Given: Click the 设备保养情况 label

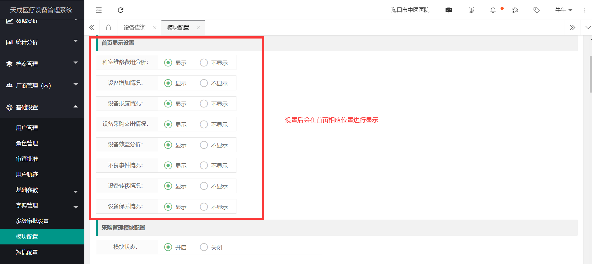Looking at the screenshot, I should click(125, 206).
